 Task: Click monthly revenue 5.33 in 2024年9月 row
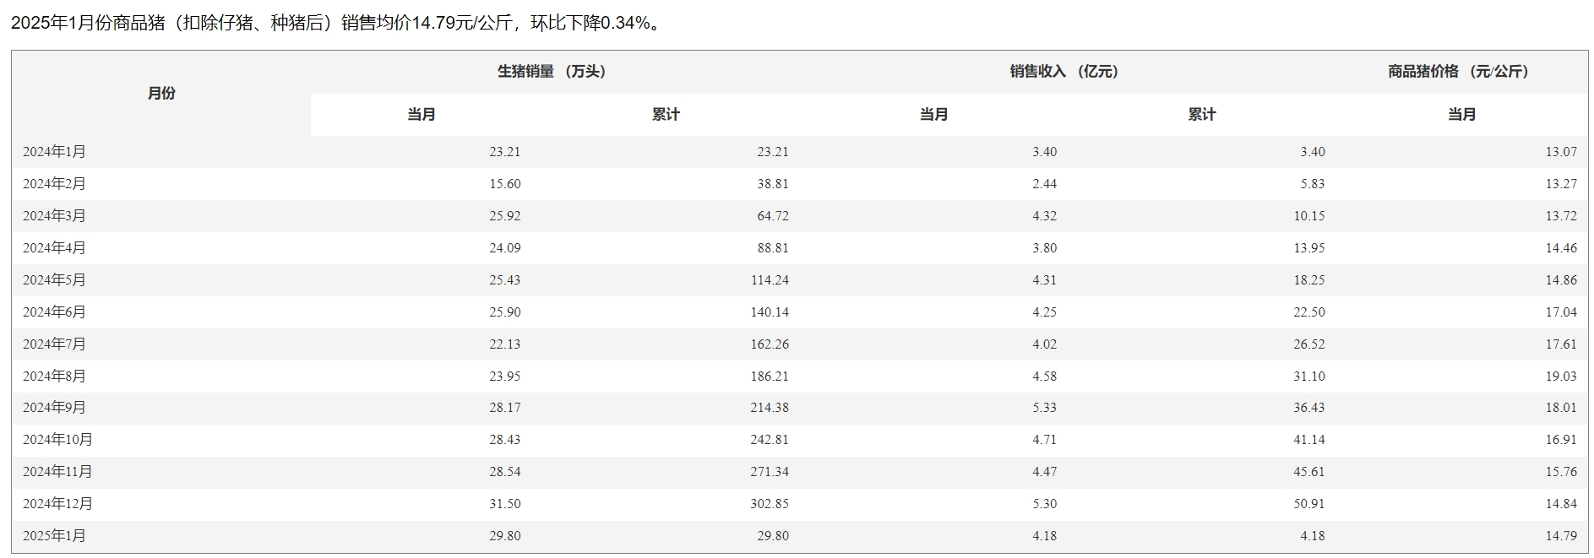tap(1044, 408)
